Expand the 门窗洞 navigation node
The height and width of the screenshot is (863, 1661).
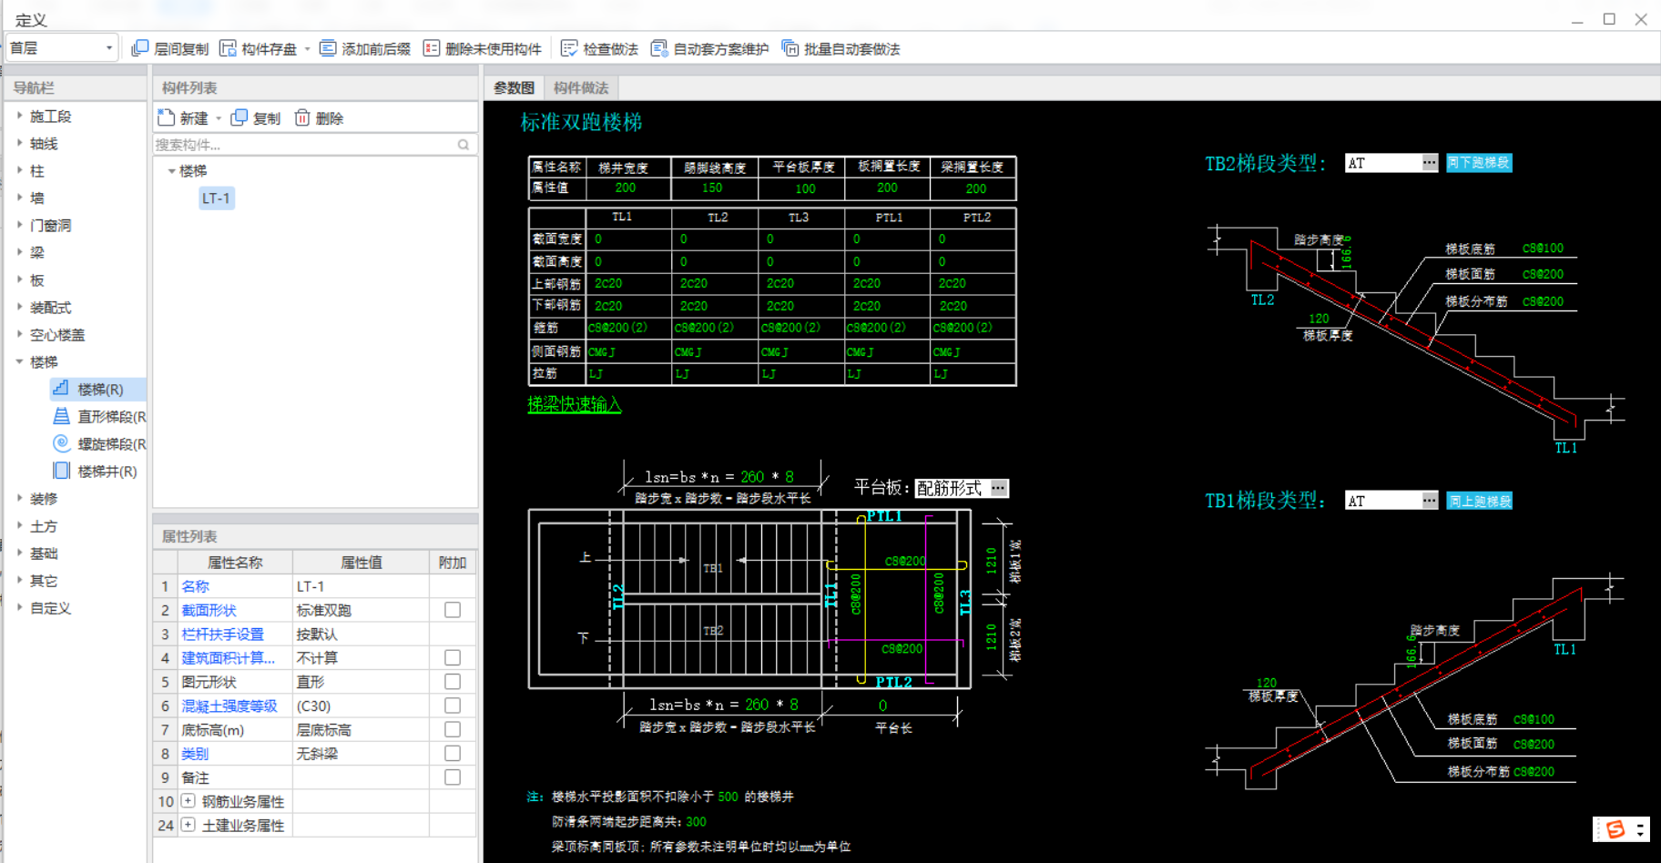tap(19, 225)
